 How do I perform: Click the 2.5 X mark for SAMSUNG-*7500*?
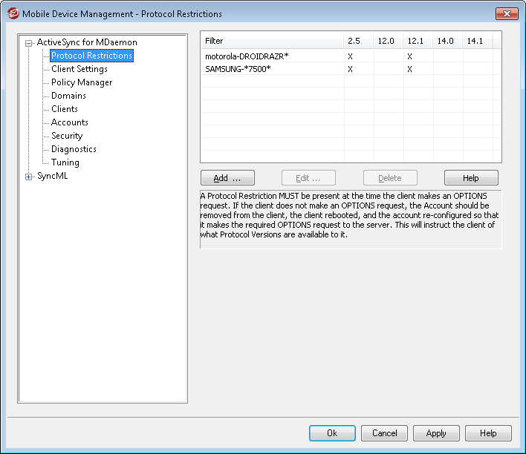tap(350, 69)
